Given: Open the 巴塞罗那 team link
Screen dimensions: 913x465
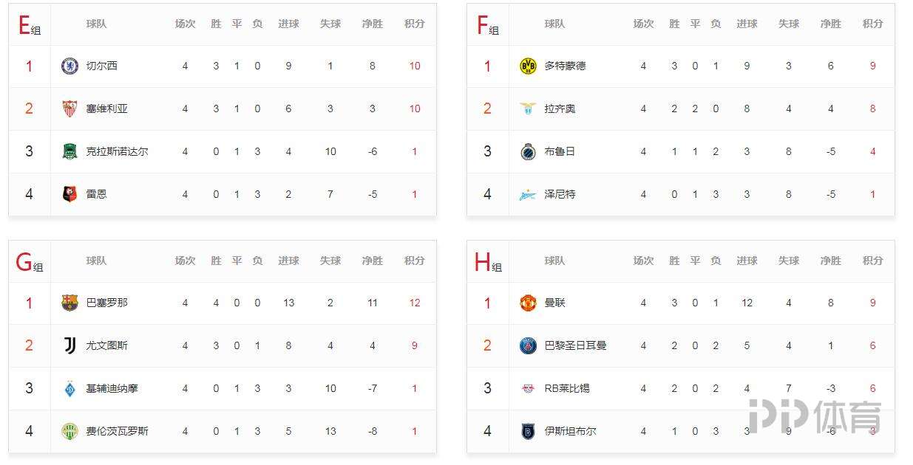Looking at the screenshot, I should tap(106, 303).
